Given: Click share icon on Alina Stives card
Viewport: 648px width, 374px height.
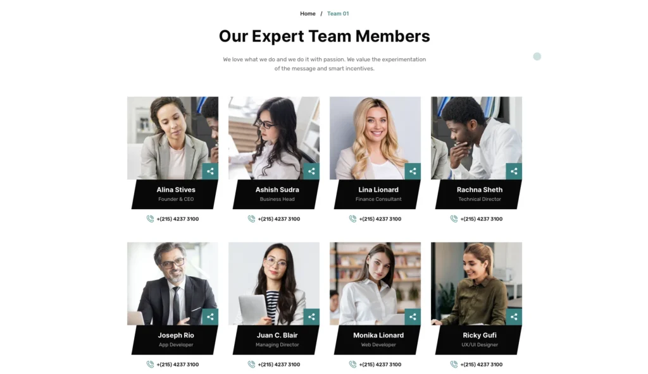Looking at the screenshot, I should [x=210, y=171].
